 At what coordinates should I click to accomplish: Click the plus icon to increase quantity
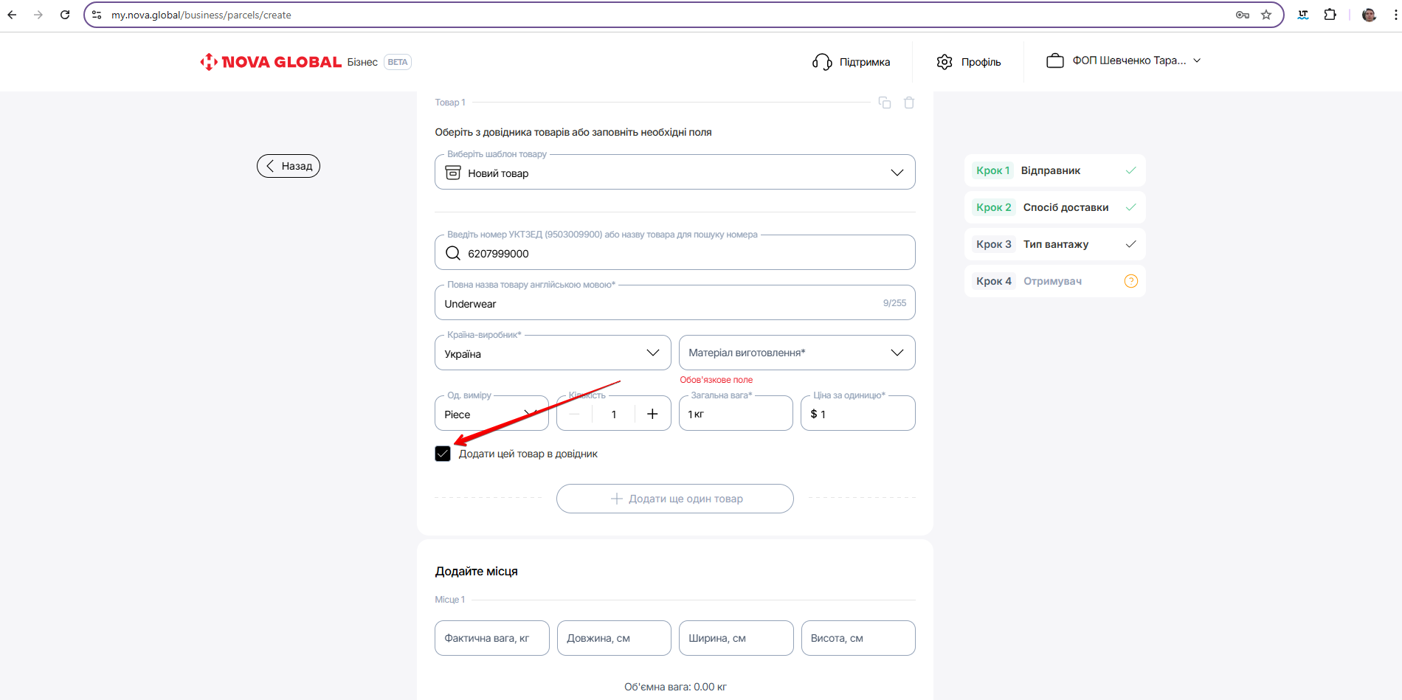(652, 414)
